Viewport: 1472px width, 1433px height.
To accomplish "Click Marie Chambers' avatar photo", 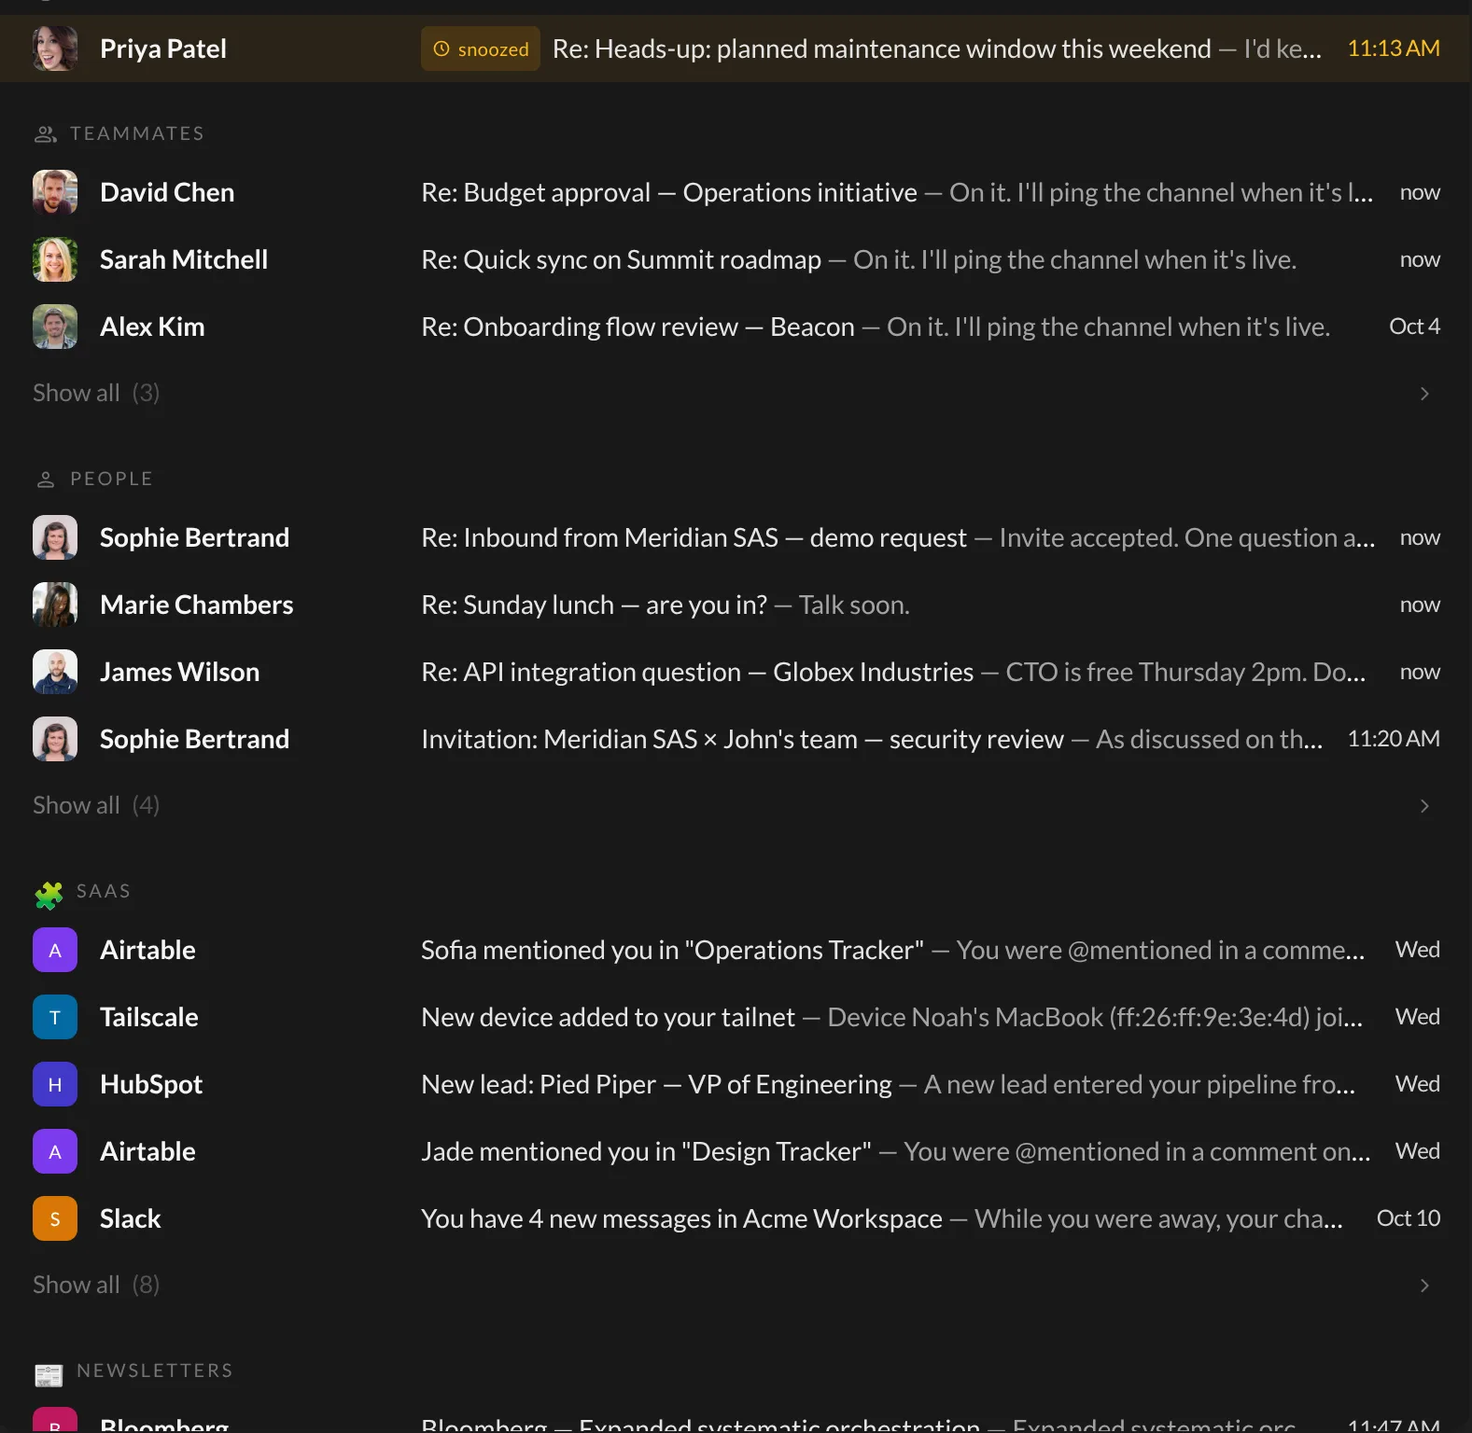I will (x=55, y=605).
